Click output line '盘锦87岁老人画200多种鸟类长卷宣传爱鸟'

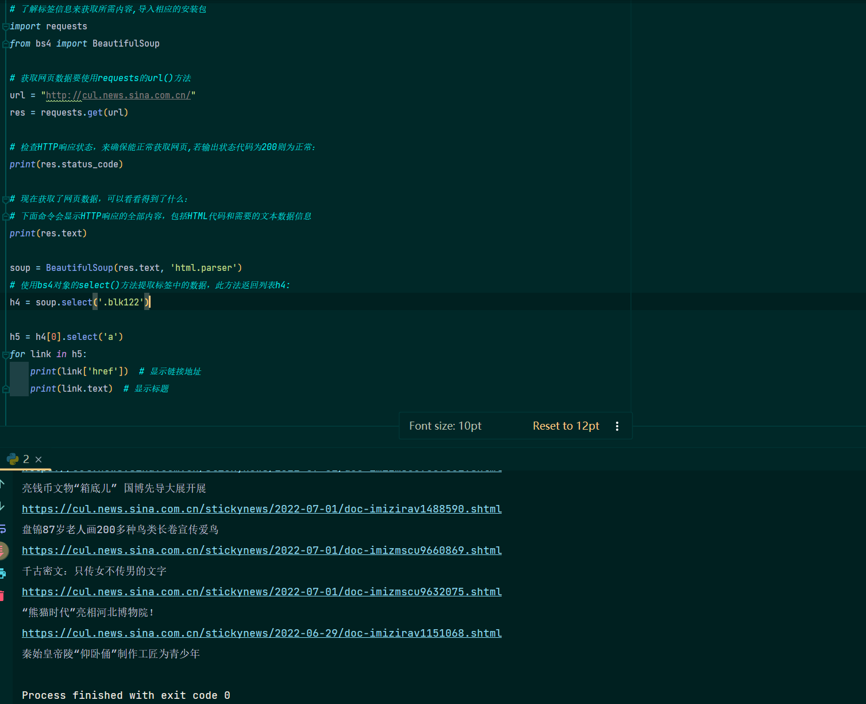pos(120,530)
